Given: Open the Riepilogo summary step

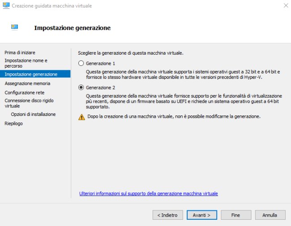Looking at the screenshot, I should (x=13, y=124).
